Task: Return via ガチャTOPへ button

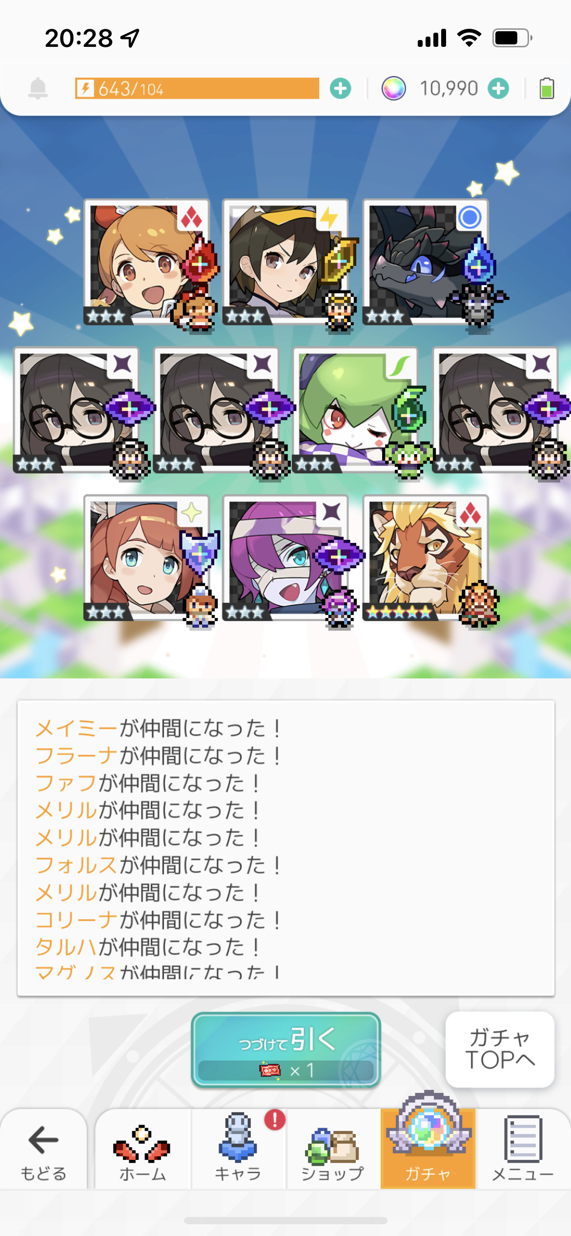Action: 500,1050
